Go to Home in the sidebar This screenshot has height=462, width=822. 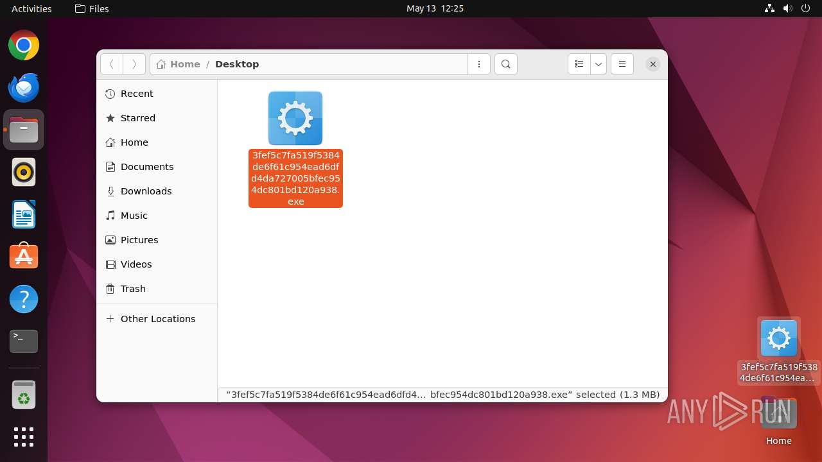pos(157,142)
